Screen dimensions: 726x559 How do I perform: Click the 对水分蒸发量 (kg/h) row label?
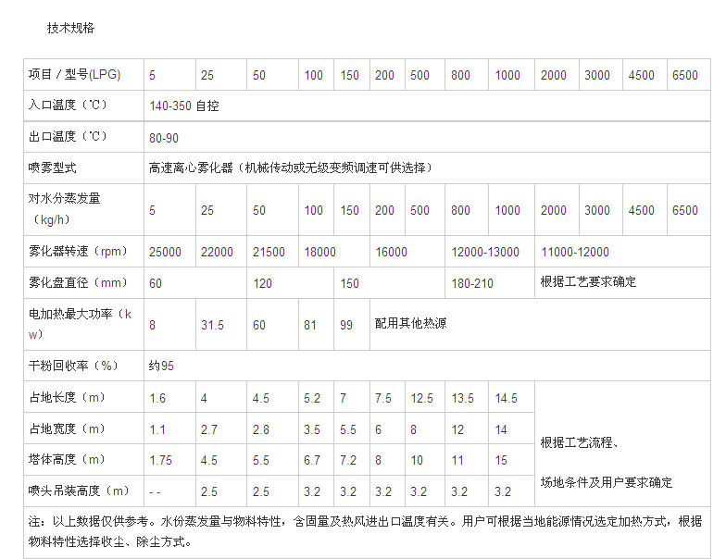click(65, 209)
